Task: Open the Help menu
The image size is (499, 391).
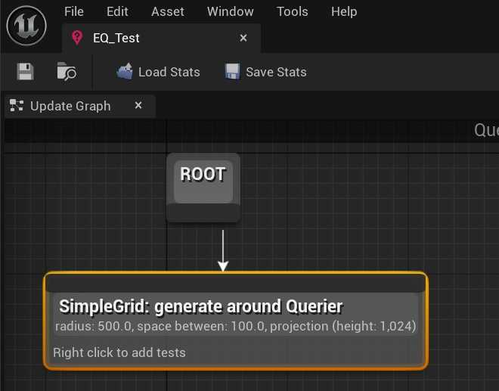Action: pos(344,11)
